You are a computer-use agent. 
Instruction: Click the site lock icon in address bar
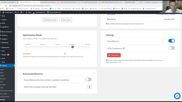[10, 6]
